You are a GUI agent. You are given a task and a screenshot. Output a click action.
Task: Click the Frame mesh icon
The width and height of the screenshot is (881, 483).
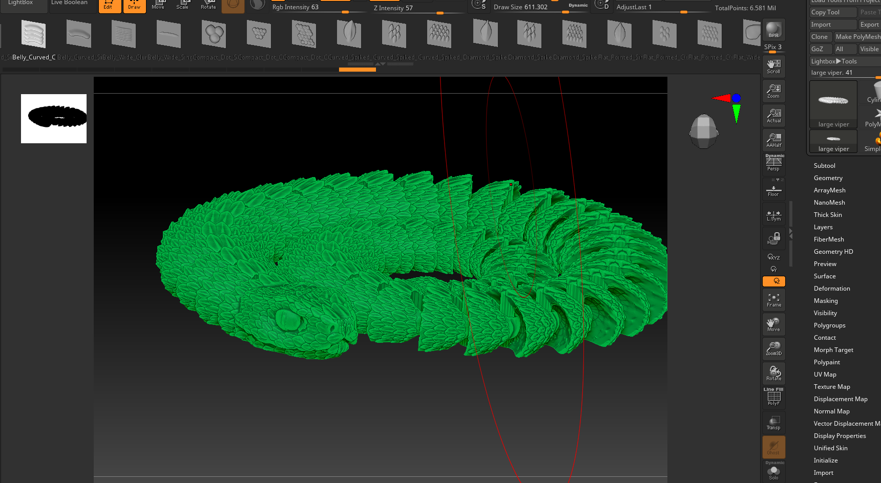coord(773,299)
